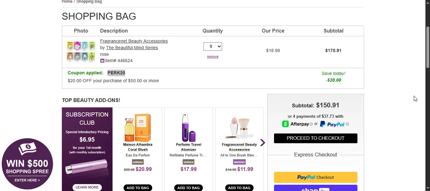This screenshot has width=430, height=191.
Task: Click the PayPal logo near Afterpay
Action: [332, 124]
